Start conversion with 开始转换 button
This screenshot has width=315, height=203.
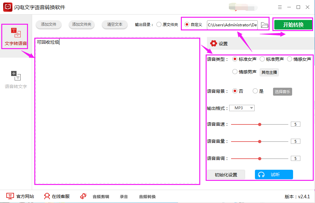click(x=293, y=25)
